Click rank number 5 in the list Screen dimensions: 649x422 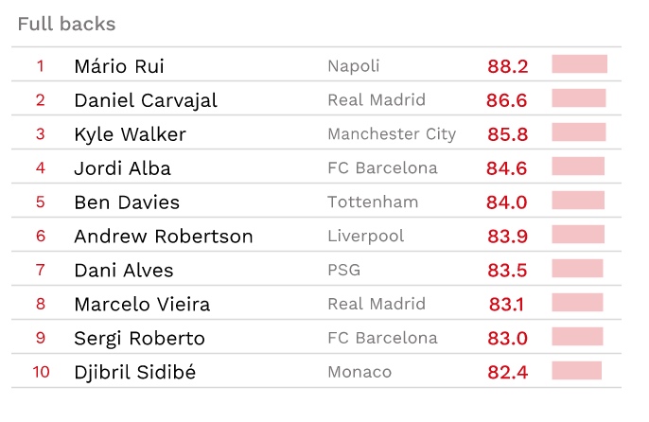(41, 202)
